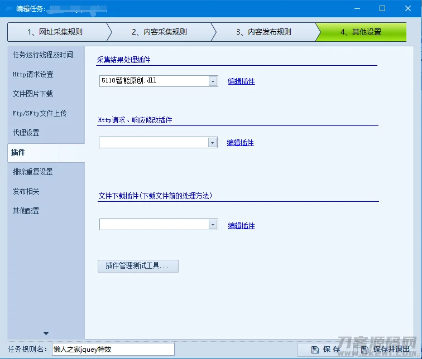Switch to step 3、内容发布规则 tab
The image size is (422, 359).
[263, 32]
